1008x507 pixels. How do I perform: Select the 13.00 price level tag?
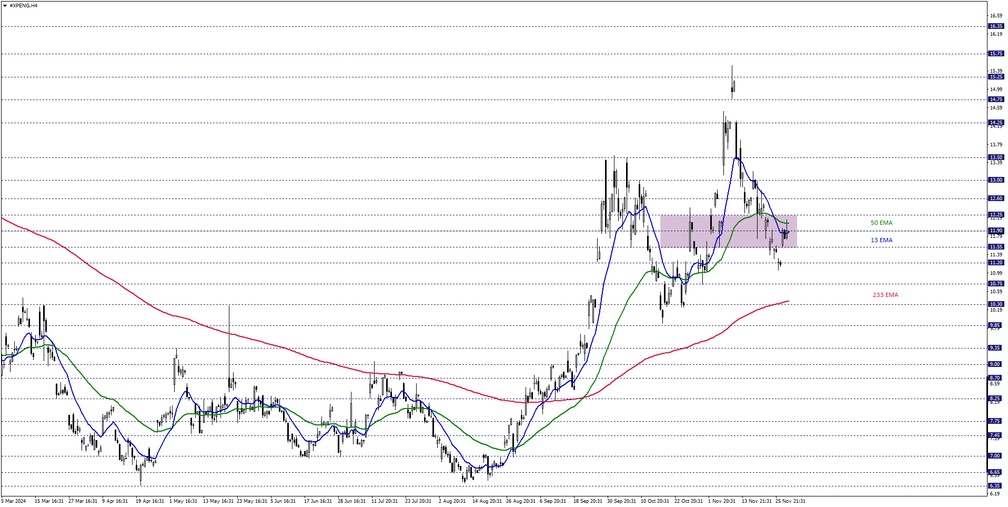(x=996, y=180)
